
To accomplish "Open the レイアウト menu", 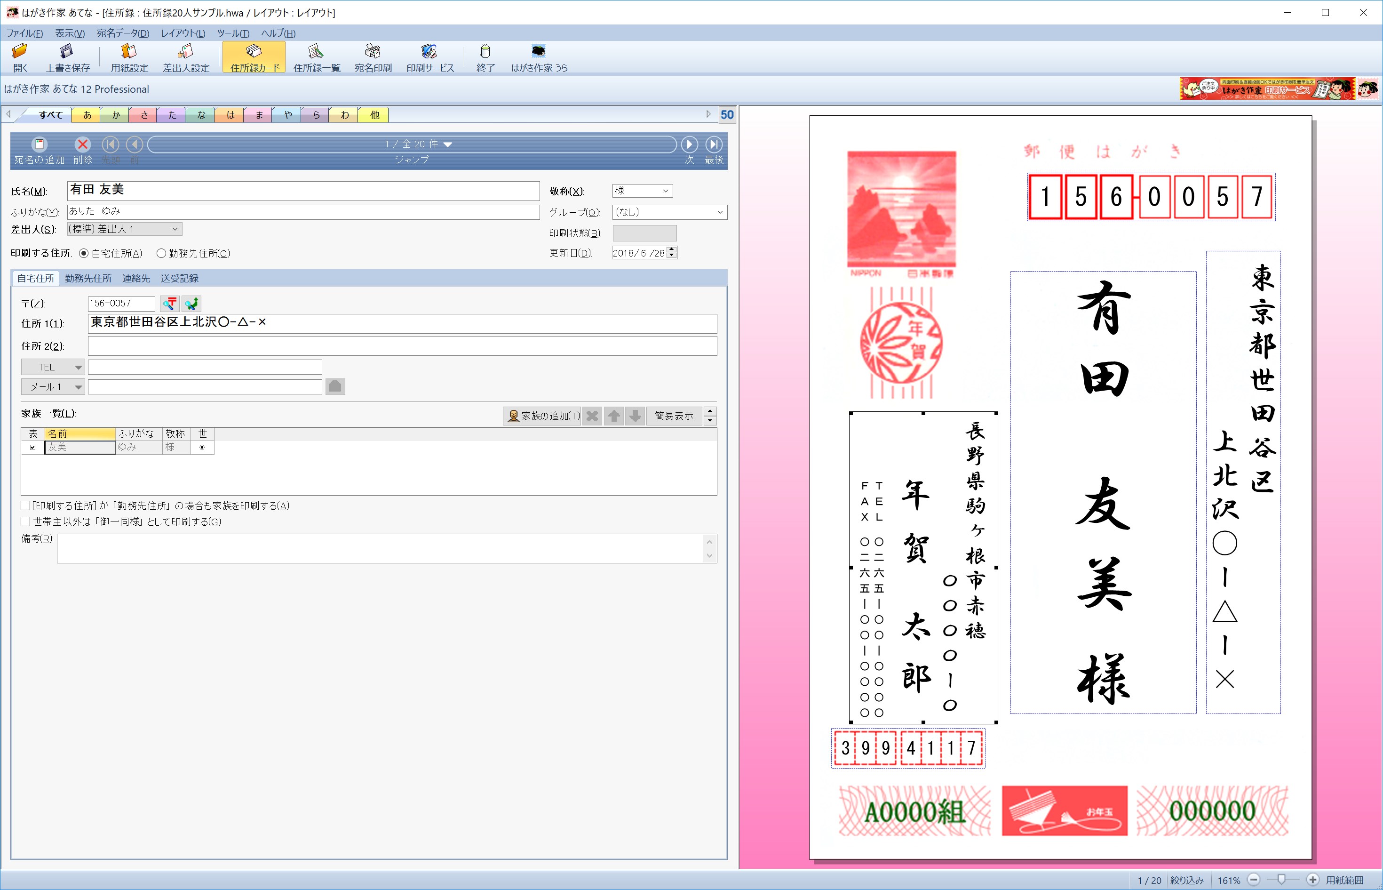I will [183, 33].
